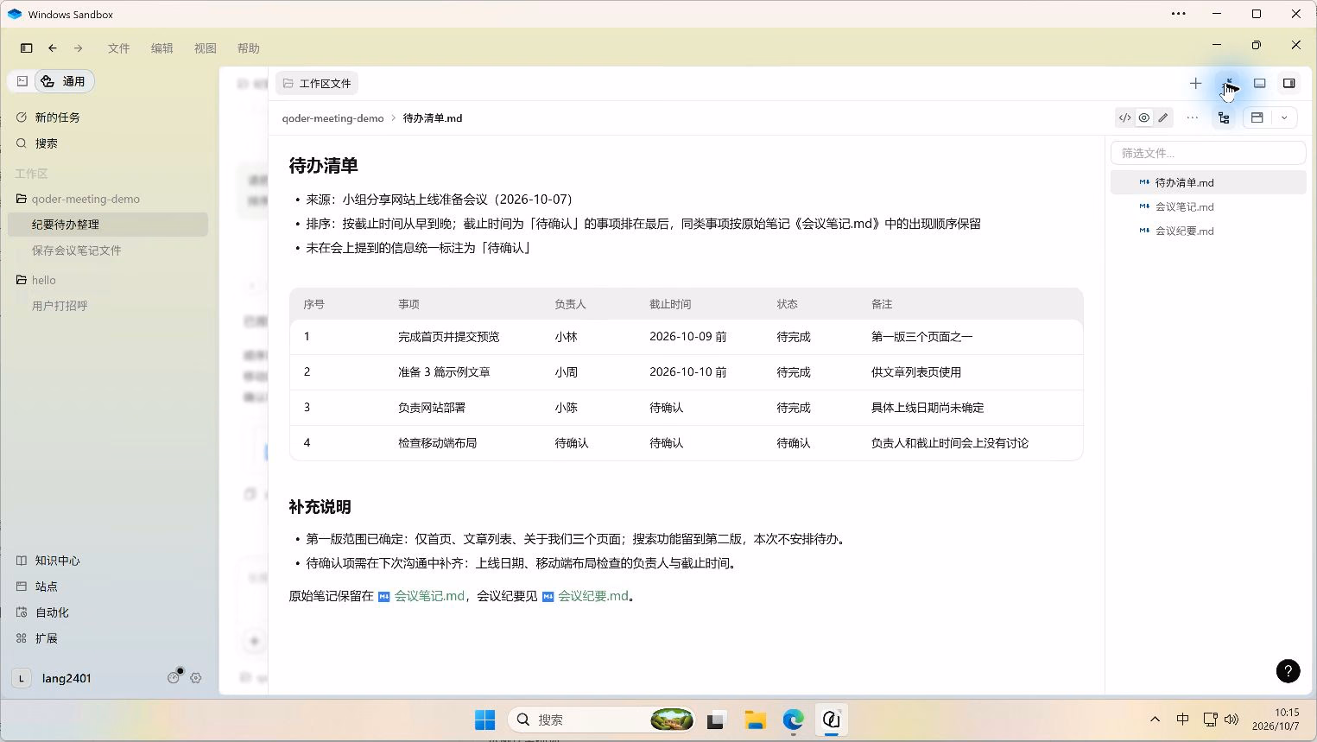This screenshot has height=742, width=1317.
Task: Expand the layout dropdown chevron
Action: click(x=1284, y=118)
